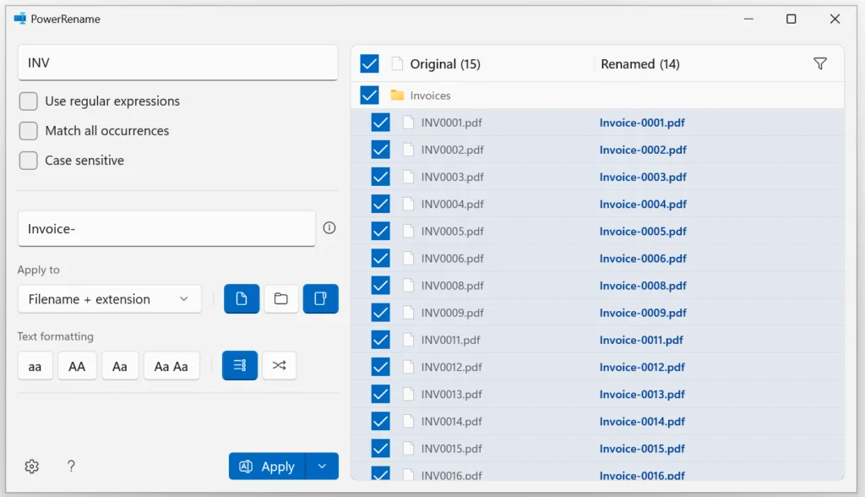Uncheck the INV0003.pdf checkbox
The width and height of the screenshot is (865, 497).
coord(381,177)
